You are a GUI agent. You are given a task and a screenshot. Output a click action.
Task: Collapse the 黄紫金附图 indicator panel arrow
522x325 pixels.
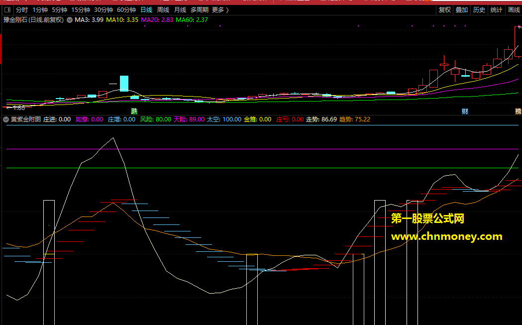click(x=6, y=119)
